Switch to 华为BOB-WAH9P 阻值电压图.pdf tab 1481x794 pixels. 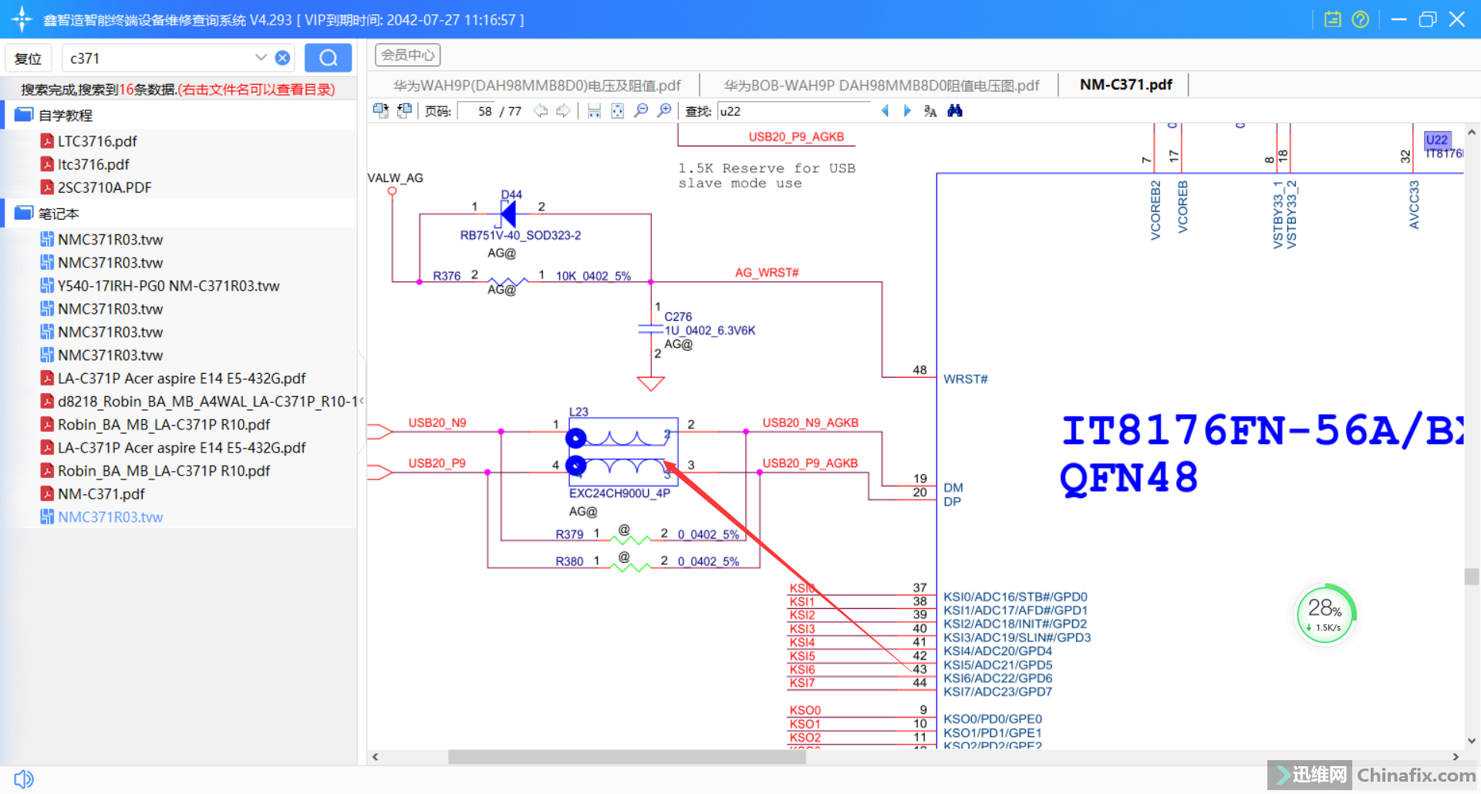tap(881, 85)
